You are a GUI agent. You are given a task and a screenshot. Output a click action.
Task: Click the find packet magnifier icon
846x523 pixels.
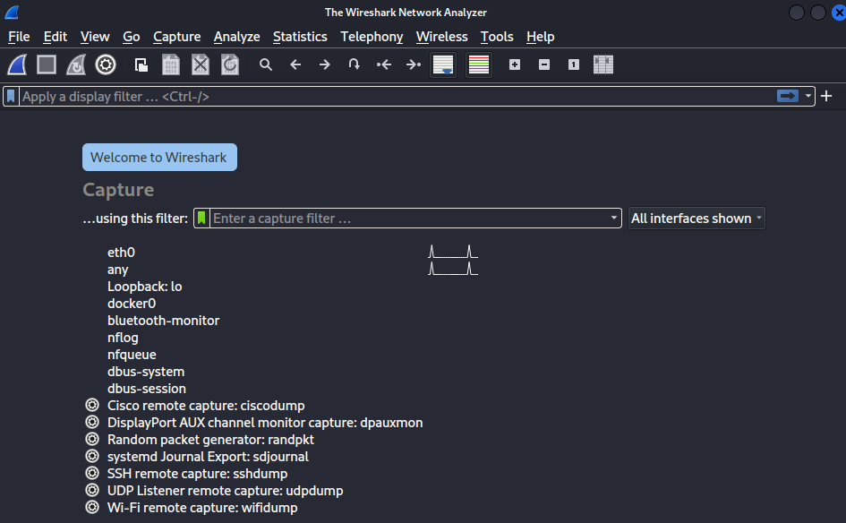click(x=266, y=64)
